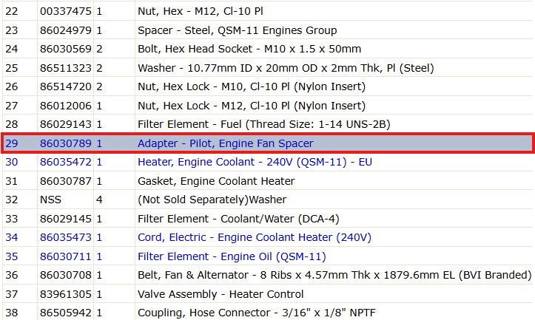Viewport: 535px width, 320px height.
Task: Click the Coupling, Hose Connector row
Action: click(268, 312)
